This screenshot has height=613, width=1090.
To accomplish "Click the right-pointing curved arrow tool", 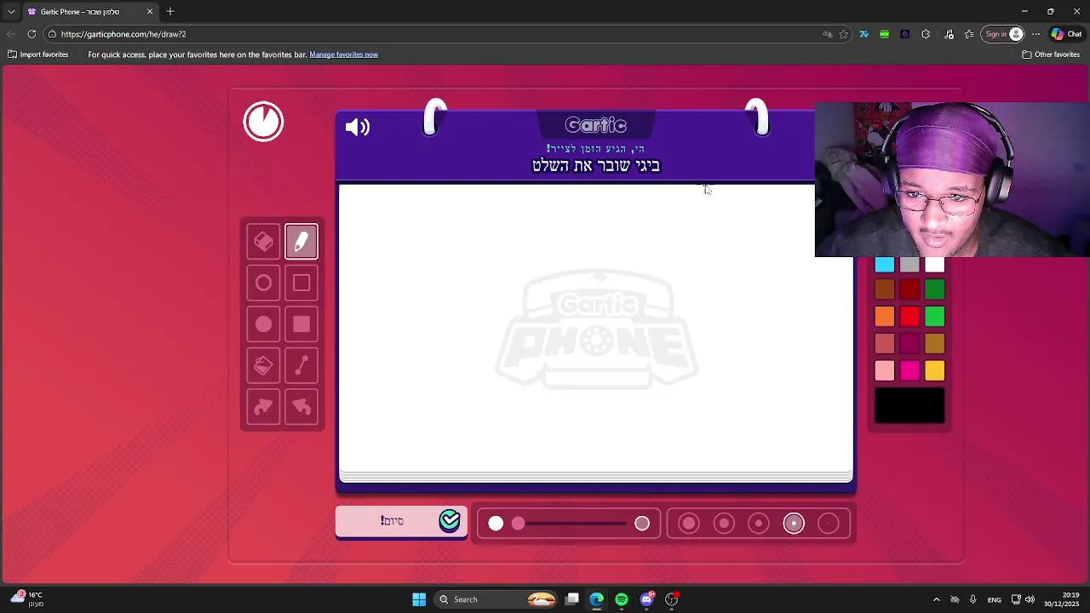I will coord(263,407).
